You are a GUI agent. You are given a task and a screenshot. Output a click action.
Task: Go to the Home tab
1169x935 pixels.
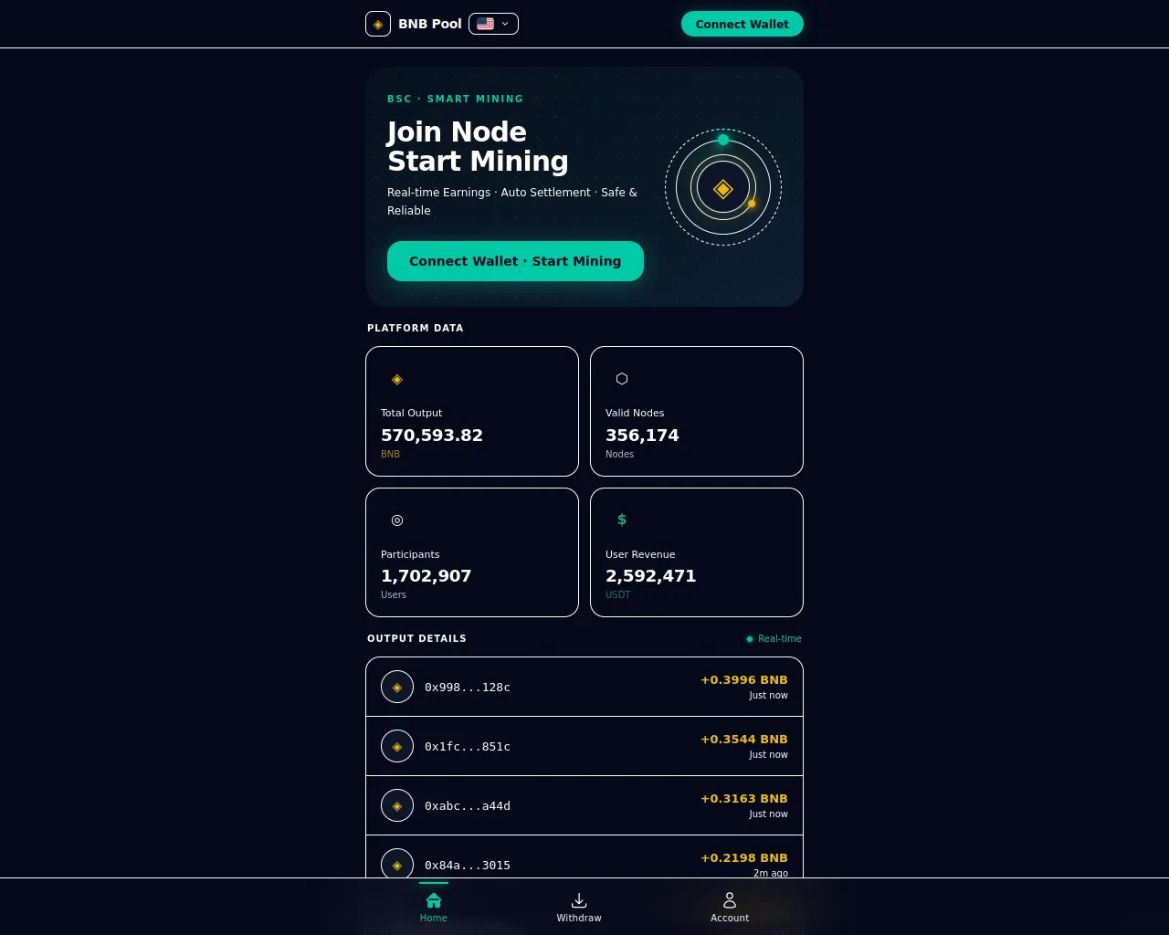point(434,908)
